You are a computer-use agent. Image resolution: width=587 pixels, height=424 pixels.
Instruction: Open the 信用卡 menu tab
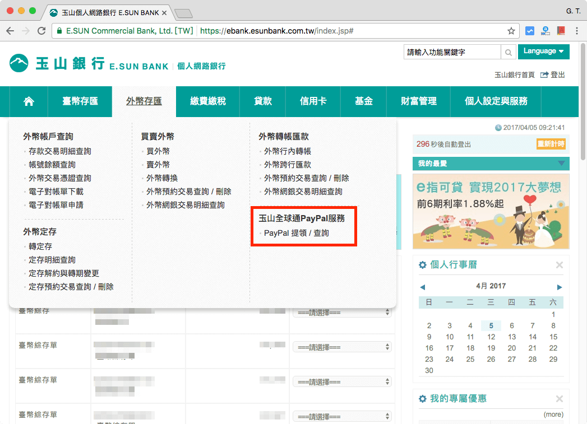pos(313,101)
